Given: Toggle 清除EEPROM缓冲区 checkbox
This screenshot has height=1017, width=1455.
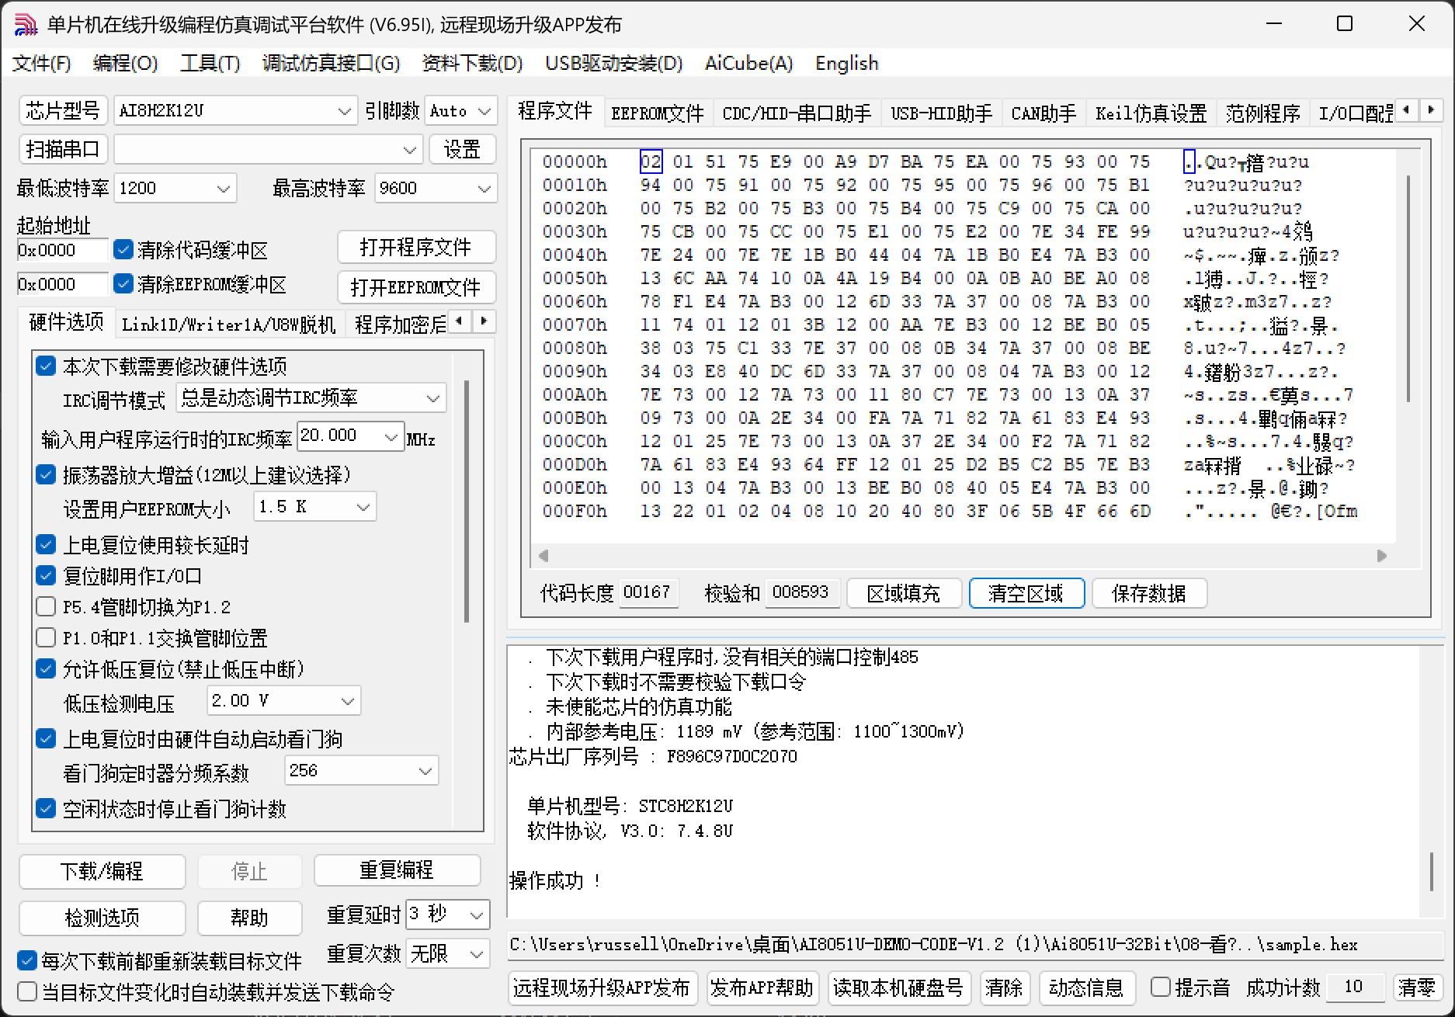Looking at the screenshot, I should point(123,283).
